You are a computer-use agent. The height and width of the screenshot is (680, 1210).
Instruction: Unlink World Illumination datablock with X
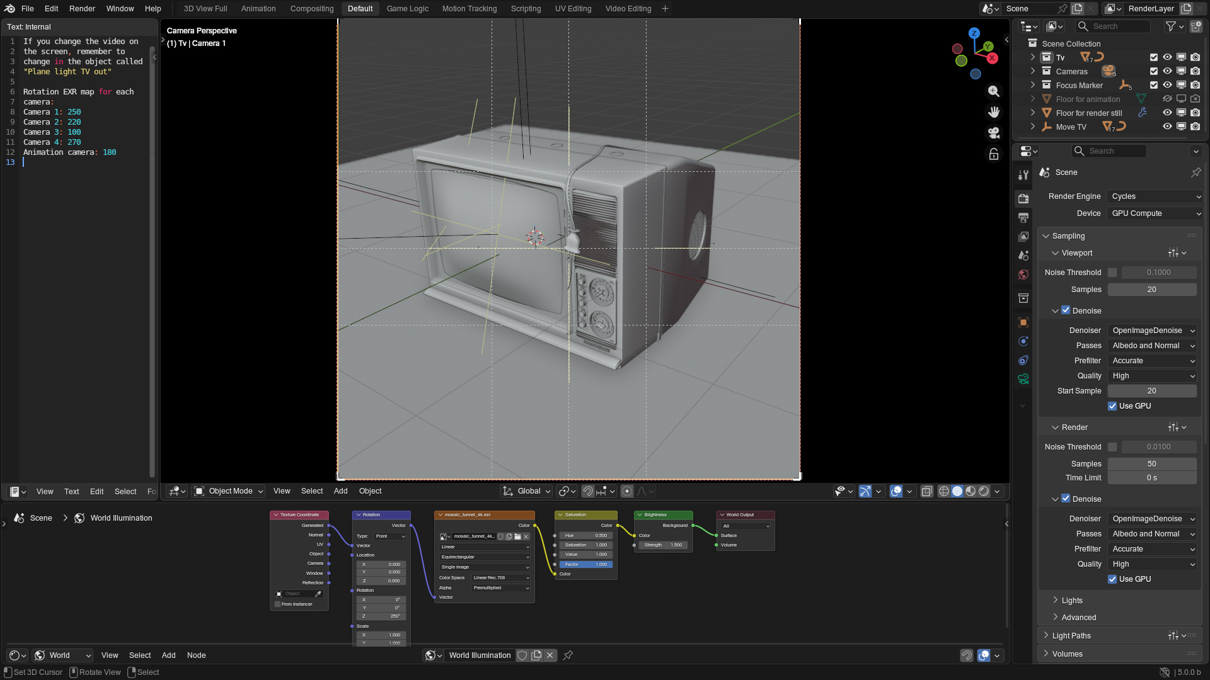click(550, 655)
